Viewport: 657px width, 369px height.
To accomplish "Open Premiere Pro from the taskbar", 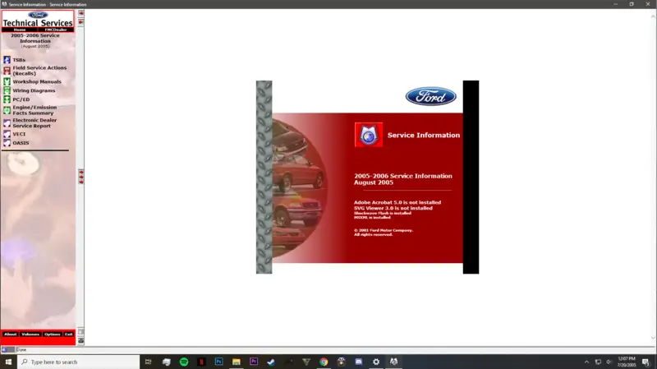I will coord(254,362).
